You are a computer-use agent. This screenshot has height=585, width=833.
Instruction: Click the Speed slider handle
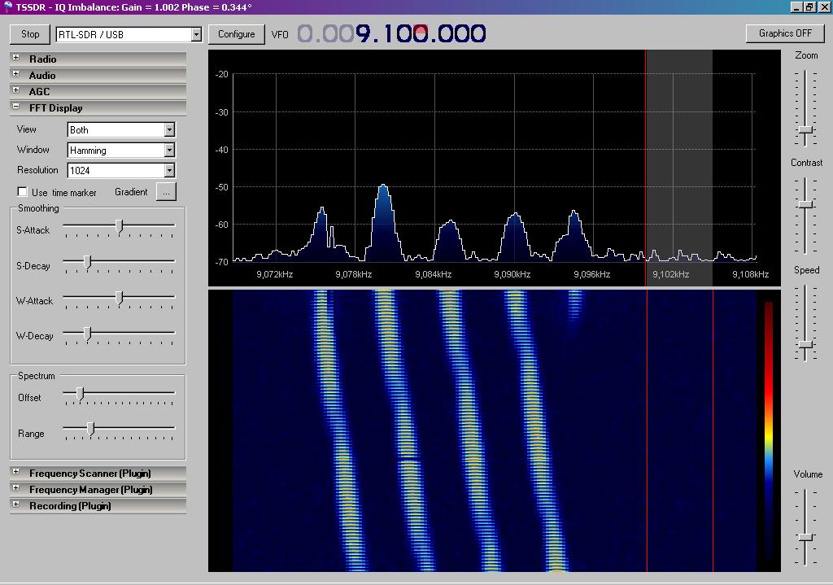[x=806, y=344]
